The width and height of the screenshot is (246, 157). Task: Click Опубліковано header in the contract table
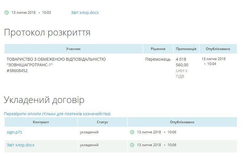click(182, 122)
